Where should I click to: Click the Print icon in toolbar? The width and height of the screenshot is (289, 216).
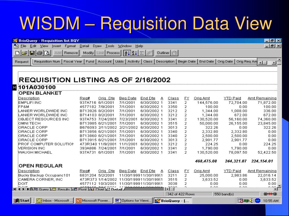tap(40, 53)
